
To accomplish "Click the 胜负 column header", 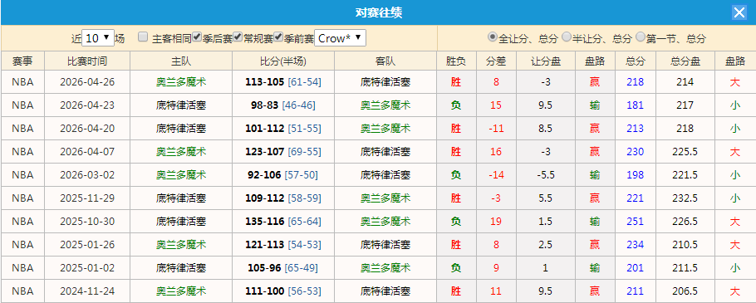I will click(x=456, y=61).
